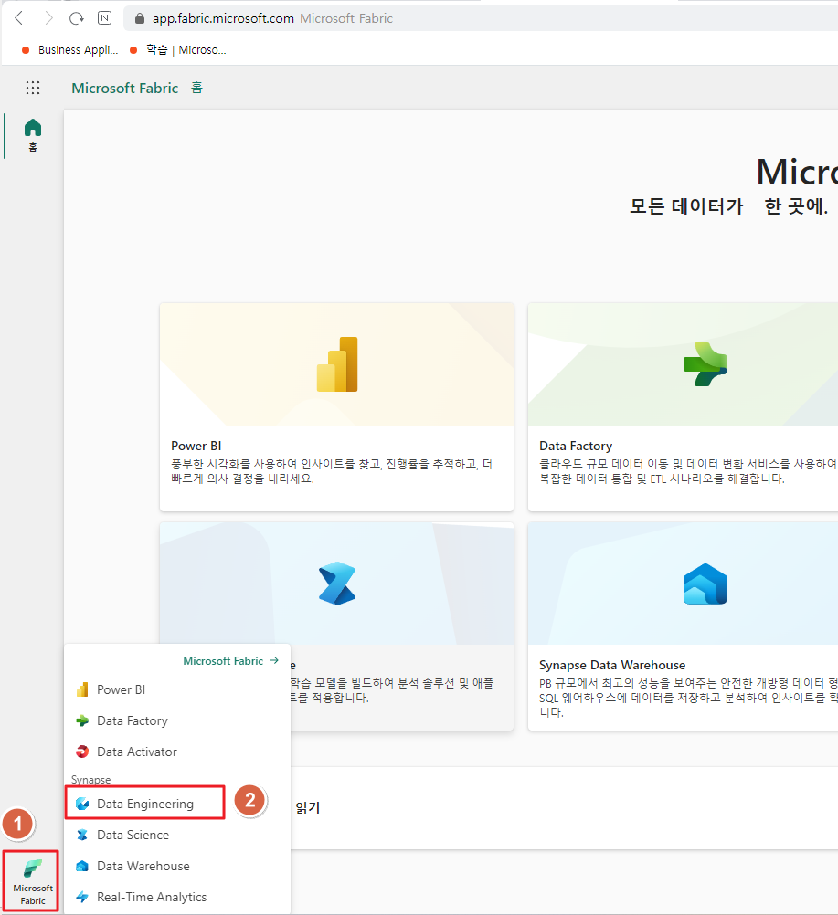Viewport: 838px width, 915px height.
Task: Open the Microsoft Fabric experience switcher
Action: (x=33, y=881)
